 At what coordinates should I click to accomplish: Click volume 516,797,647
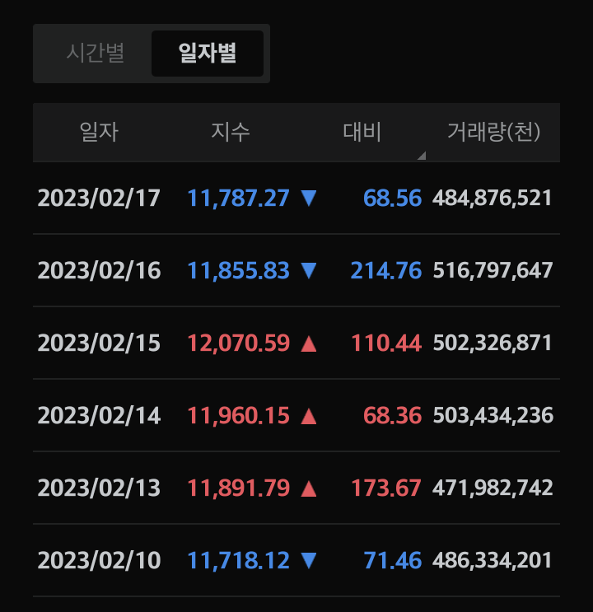pos(493,271)
